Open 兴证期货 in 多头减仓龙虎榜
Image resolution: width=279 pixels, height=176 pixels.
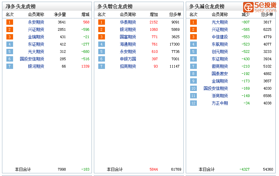(220, 29)
